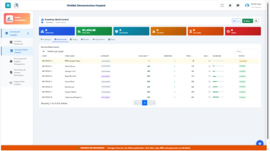Click the Rapid Test Kits item name

71,76
